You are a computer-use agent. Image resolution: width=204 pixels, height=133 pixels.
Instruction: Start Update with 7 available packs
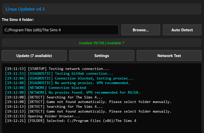tap(34, 56)
